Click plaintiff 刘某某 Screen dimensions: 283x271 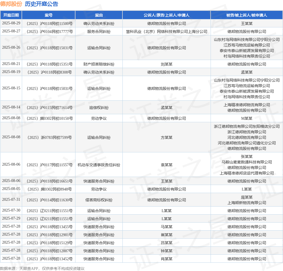(x=166, y=64)
